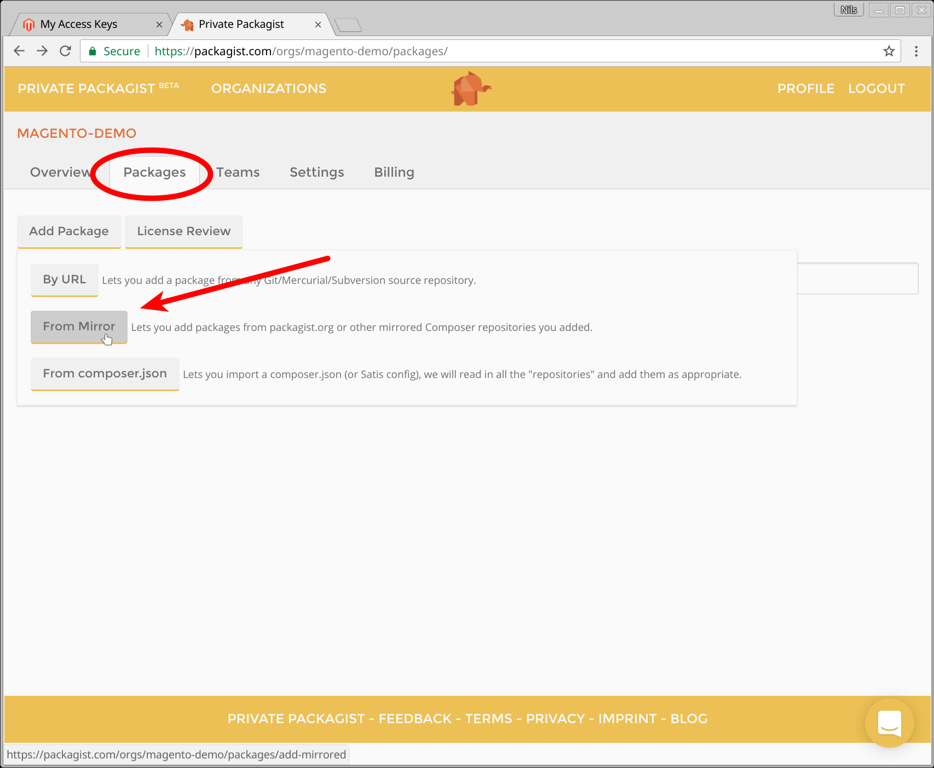
Task: Open the footer Blog link
Action: pyautogui.click(x=689, y=719)
